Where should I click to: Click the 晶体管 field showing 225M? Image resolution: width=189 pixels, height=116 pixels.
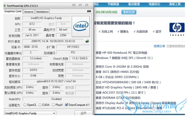(63, 35)
